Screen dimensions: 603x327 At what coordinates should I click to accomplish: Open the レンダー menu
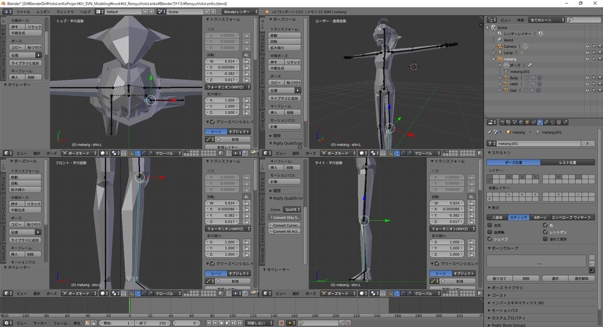(44, 12)
